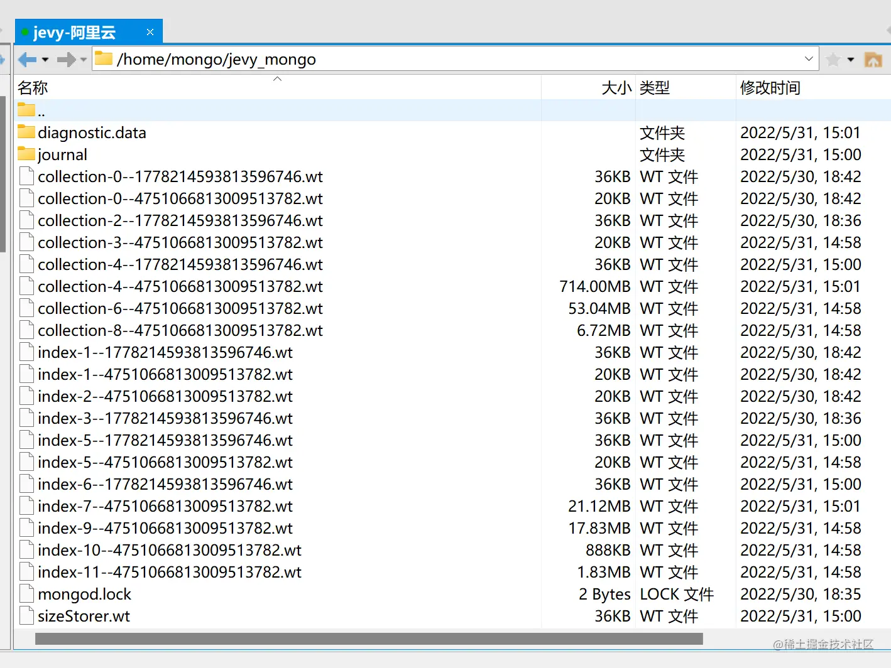Click file name collection-4--4751066813009513782.wt
The image size is (891, 668).
click(x=180, y=286)
